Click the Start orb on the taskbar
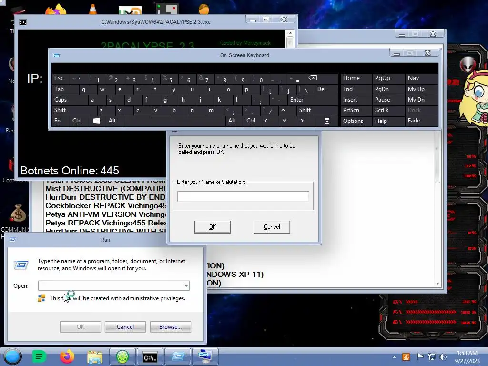Image resolution: width=488 pixels, height=366 pixels. point(12,356)
